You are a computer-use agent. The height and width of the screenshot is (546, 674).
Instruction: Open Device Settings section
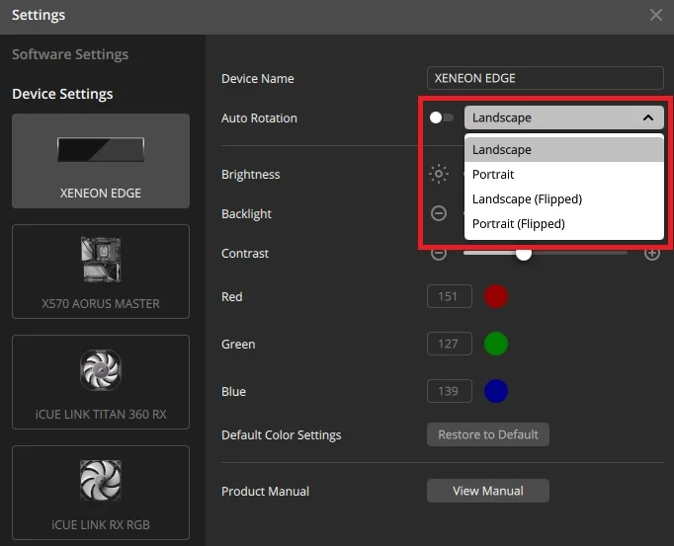(x=62, y=94)
